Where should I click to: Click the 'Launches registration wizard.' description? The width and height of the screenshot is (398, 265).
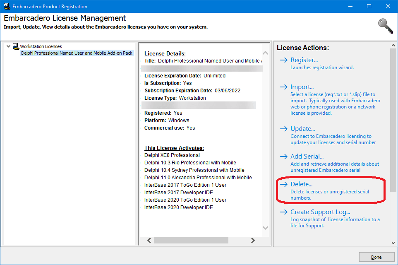(x=322, y=67)
